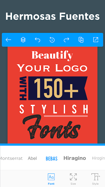The height and width of the screenshot is (187, 105).
Task: Pick the bold Hiragino font
Action: (75, 158)
